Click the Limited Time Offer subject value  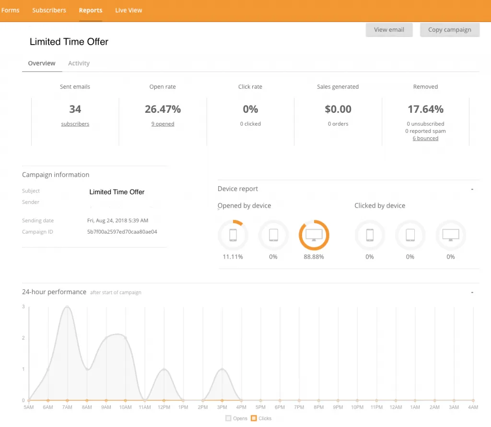[x=117, y=192]
